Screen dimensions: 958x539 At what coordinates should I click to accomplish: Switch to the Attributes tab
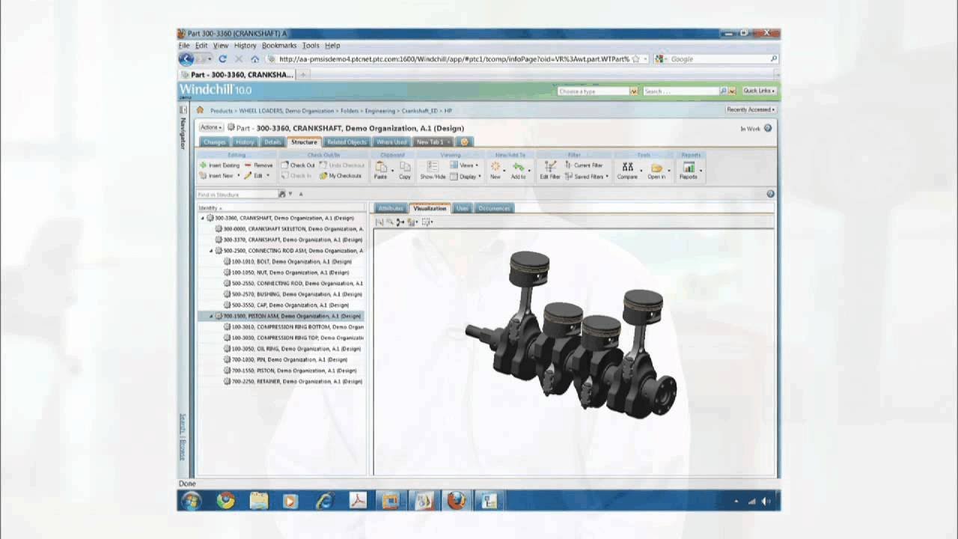(391, 208)
